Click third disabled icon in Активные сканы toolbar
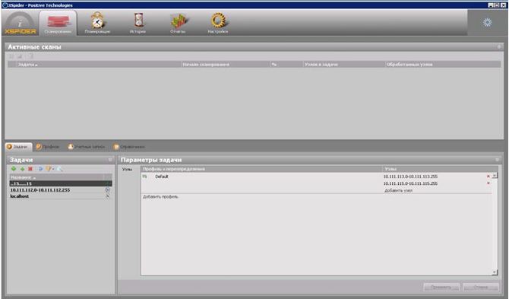This screenshot has width=509, height=299. click(30, 56)
